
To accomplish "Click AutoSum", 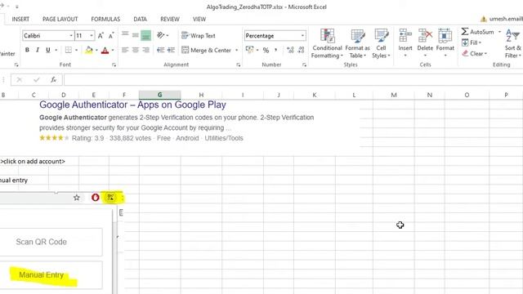I will [x=478, y=32].
